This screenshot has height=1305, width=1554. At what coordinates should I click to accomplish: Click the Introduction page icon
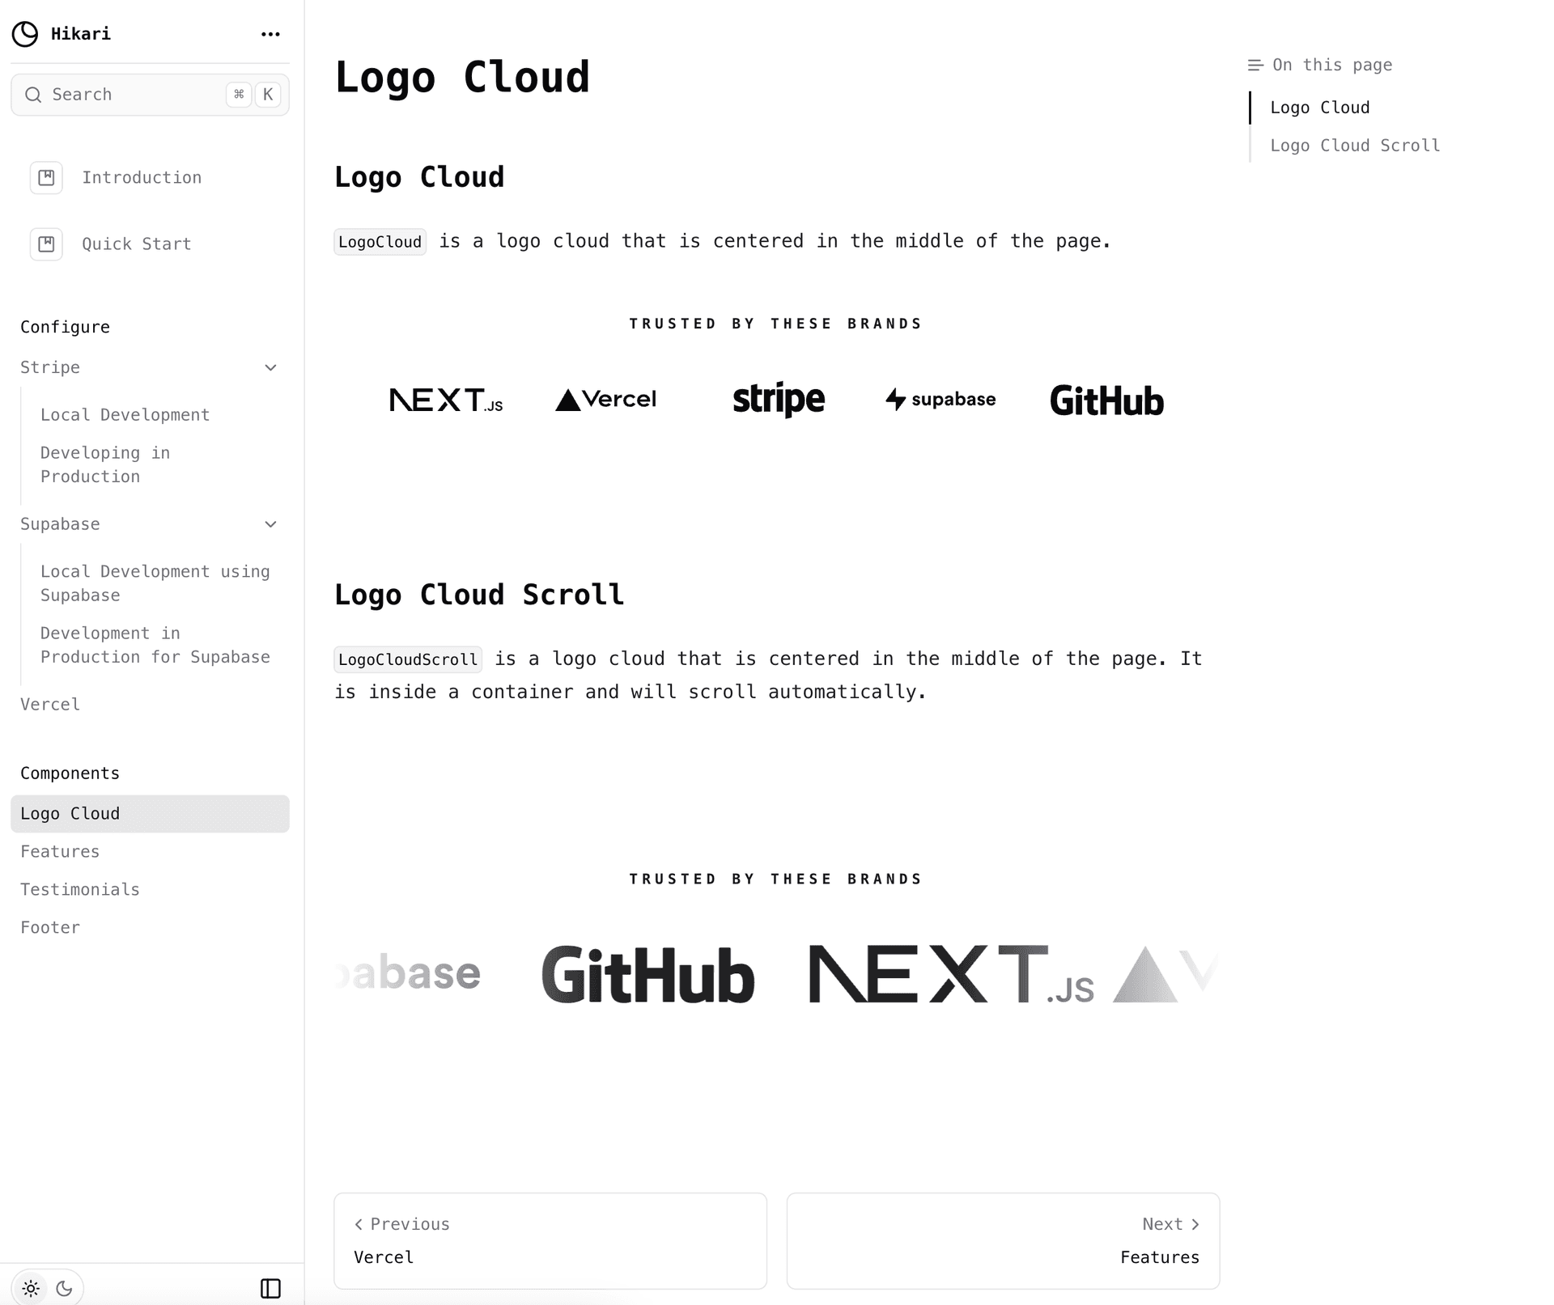pyautogui.click(x=47, y=177)
